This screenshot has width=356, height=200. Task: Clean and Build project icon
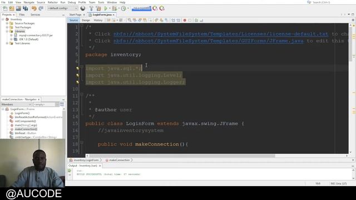(98, 8)
